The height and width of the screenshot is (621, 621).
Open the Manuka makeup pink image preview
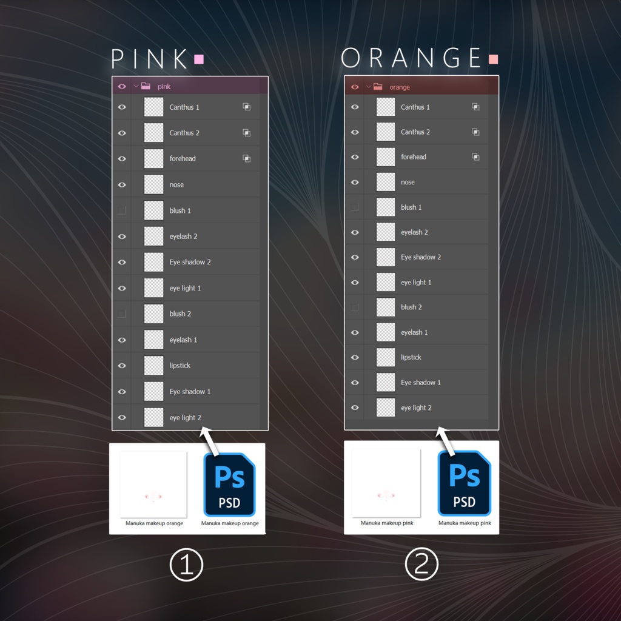click(386, 483)
